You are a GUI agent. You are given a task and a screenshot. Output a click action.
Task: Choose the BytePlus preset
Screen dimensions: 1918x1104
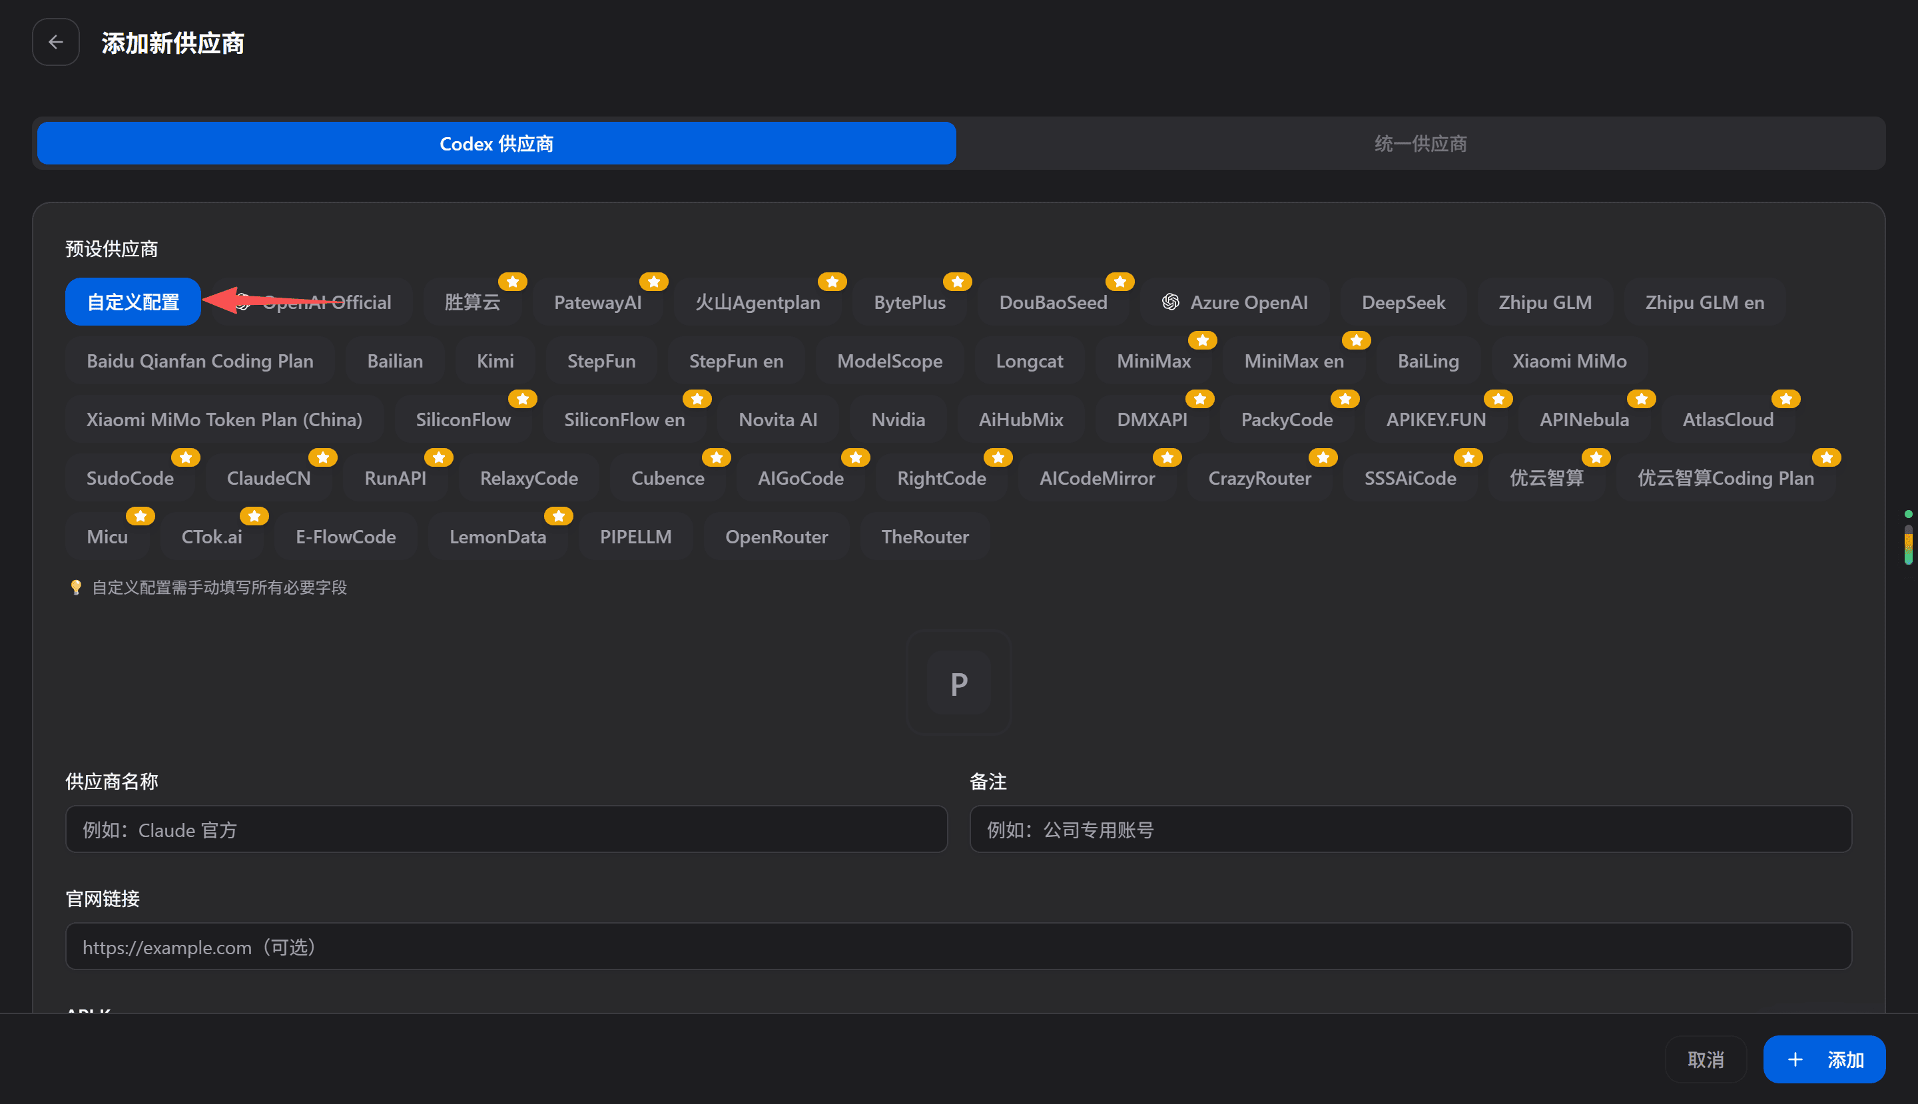(909, 302)
